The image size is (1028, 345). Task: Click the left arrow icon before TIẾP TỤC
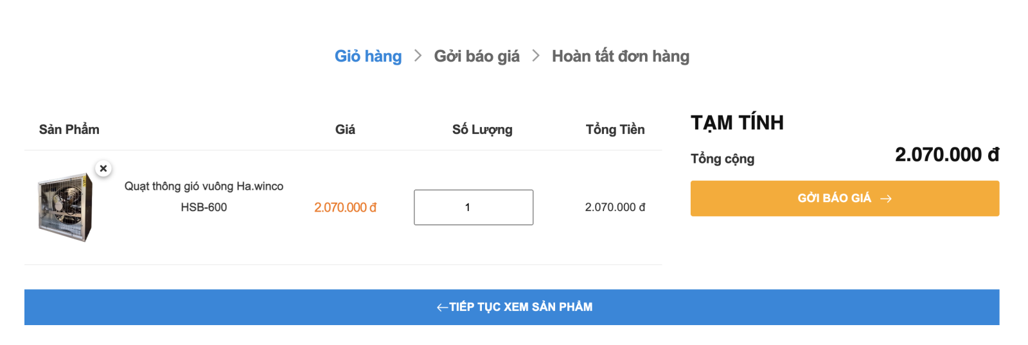[x=442, y=308]
